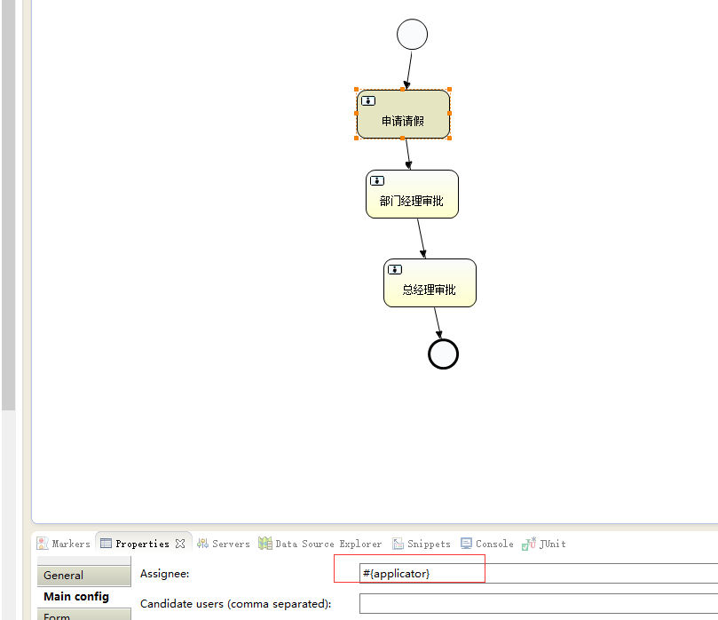This screenshot has width=718, height=620.
Task: Click the Servers tab icon
Action: click(202, 544)
